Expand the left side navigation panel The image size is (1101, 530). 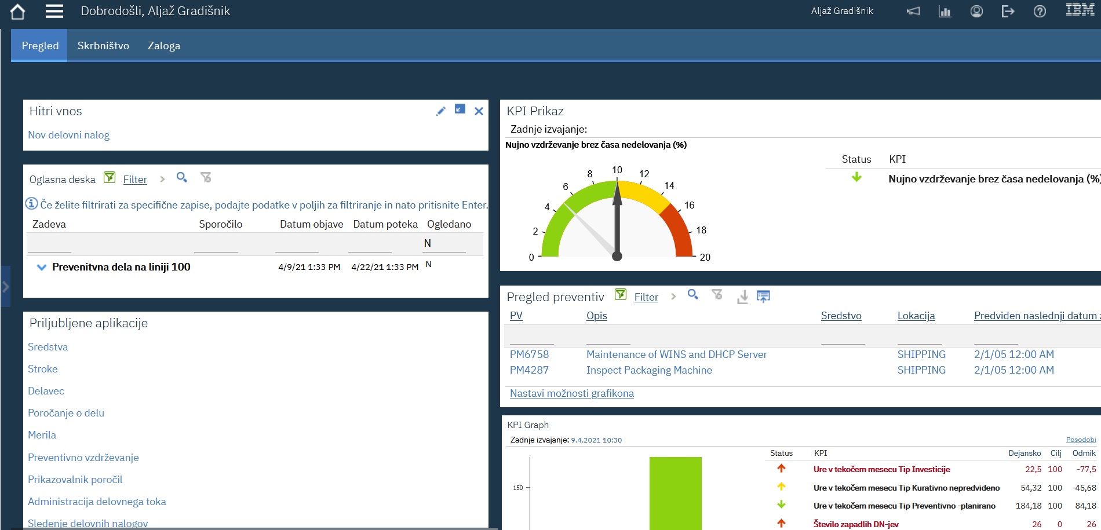(5, 286)
